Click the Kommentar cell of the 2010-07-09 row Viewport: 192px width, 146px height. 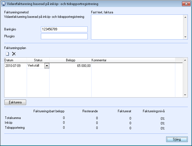[133, 66]
